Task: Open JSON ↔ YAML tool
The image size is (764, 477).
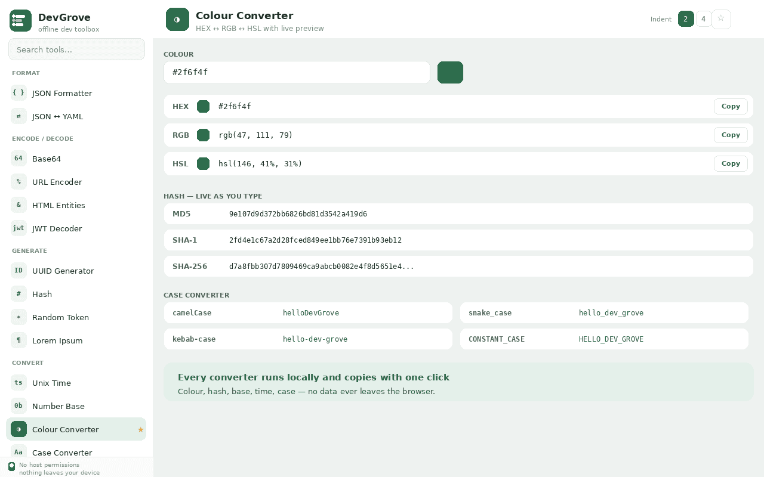Action: 76,116
